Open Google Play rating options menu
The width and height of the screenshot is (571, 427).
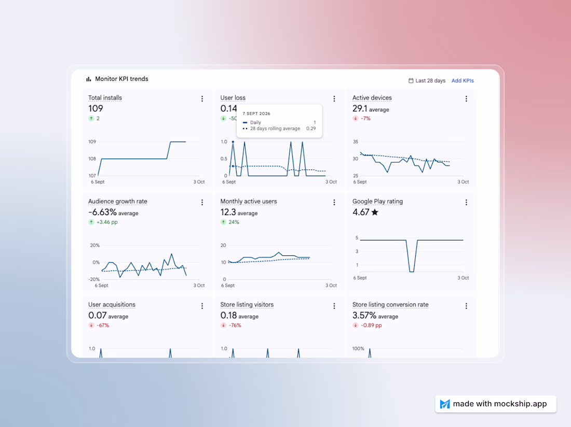(x=466, y=203)
